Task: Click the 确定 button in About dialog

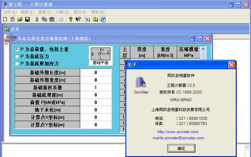Action: pyautogui.click(x=181, y=148)
